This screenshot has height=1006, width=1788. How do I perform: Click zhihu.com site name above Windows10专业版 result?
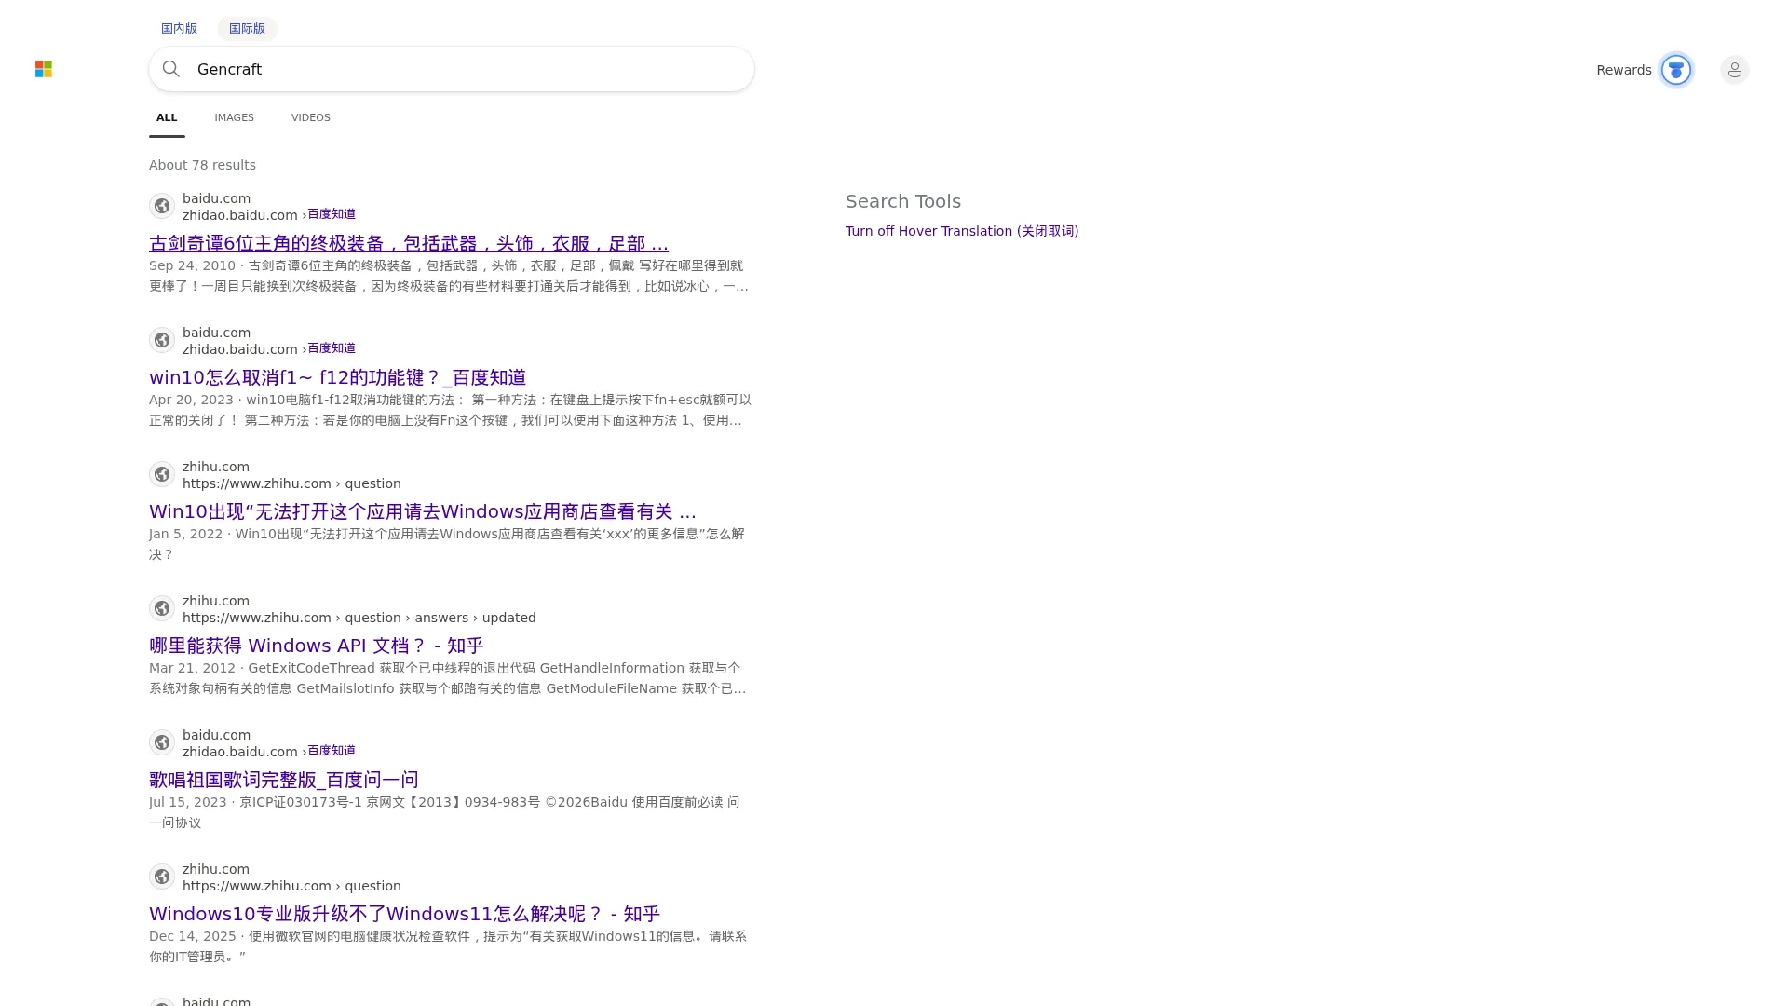pos(216,869)
